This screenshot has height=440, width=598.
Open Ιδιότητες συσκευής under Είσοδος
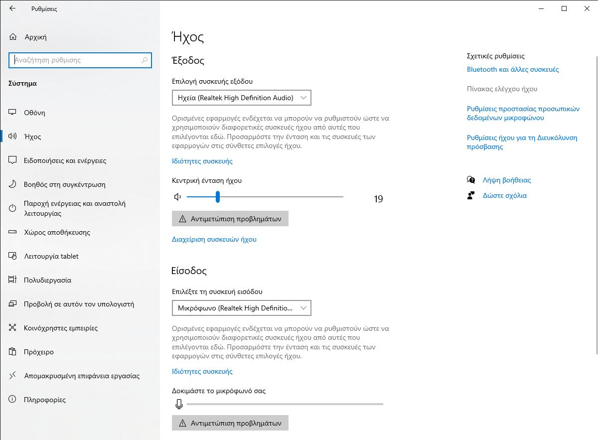[x=202, y=371]
